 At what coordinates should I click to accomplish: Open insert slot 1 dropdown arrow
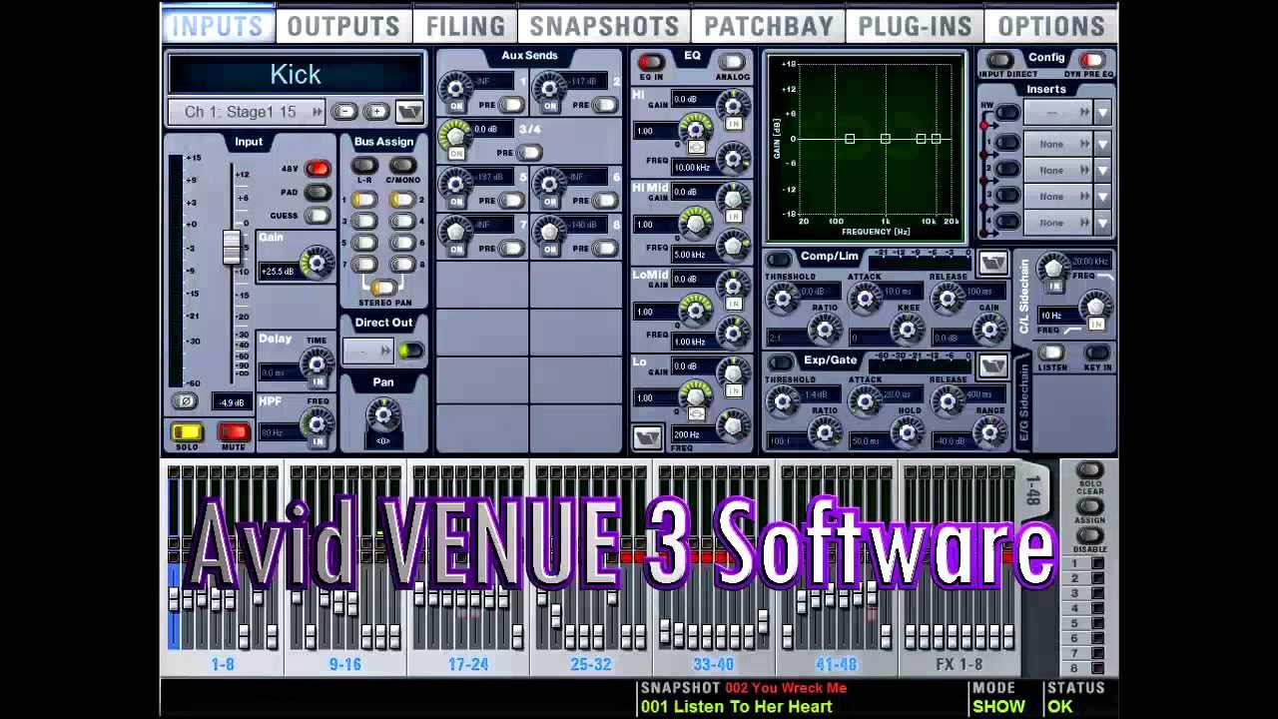(1102, 144)
